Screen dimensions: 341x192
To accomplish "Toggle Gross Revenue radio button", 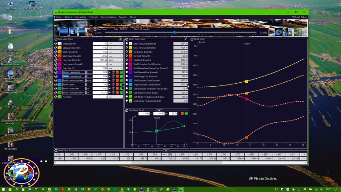I will (127, 48).
